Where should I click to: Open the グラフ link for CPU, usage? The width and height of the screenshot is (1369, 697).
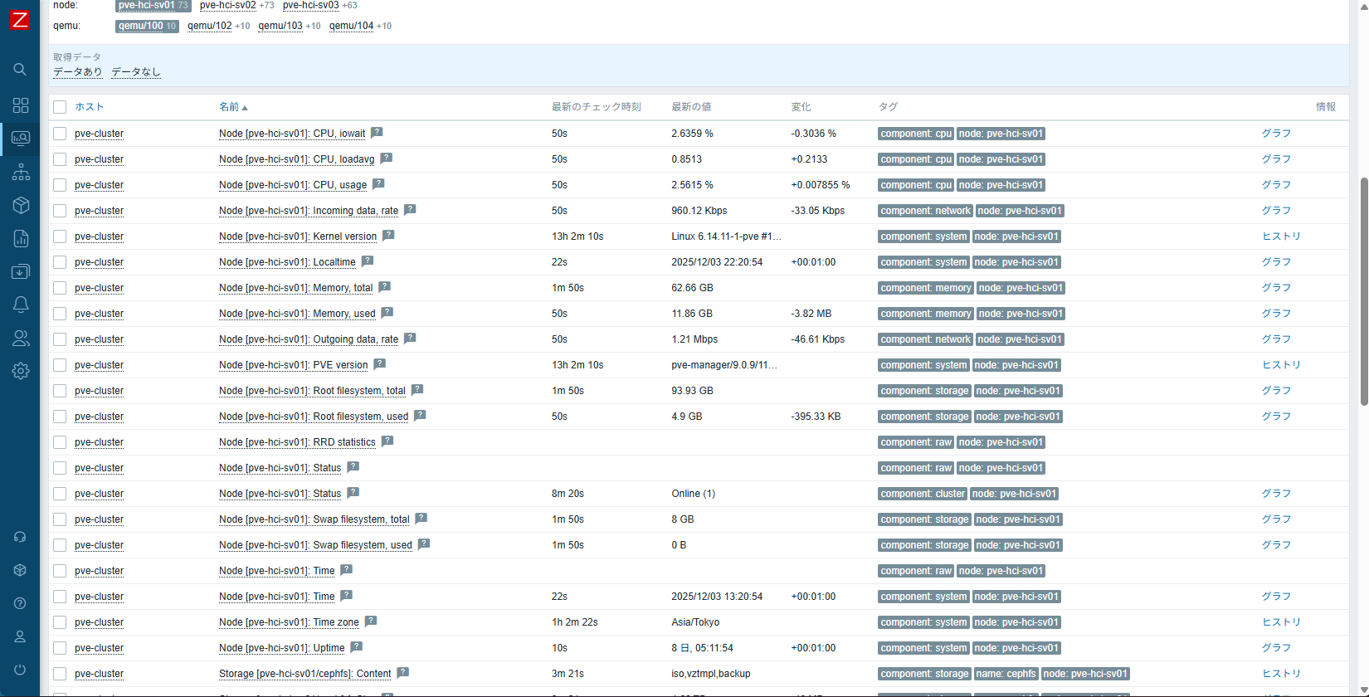(x=1276, y=185)
